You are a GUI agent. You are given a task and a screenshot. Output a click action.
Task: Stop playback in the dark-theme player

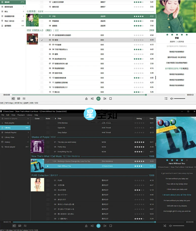pos(111,226)
